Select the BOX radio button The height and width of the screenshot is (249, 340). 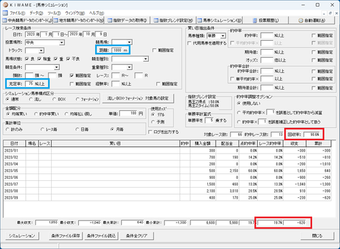click(x=54, y=99)
